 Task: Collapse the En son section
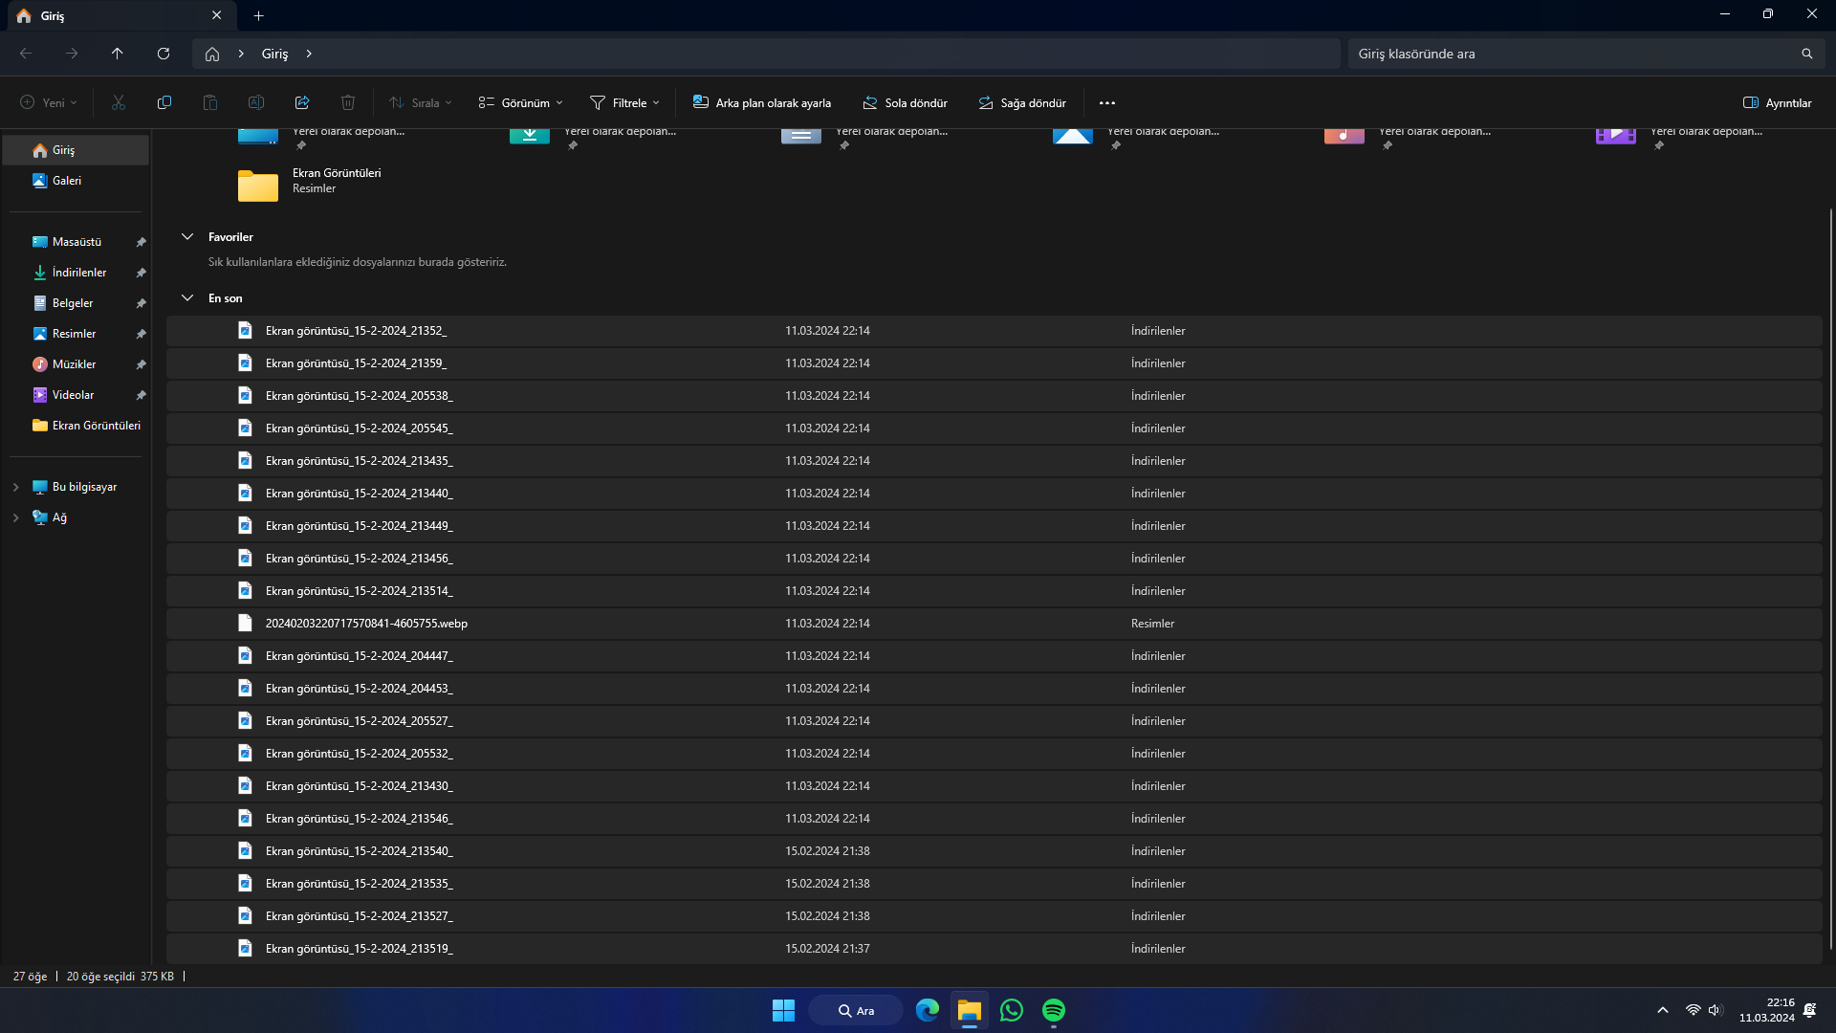pyautogui.click(x=187, y=298)
